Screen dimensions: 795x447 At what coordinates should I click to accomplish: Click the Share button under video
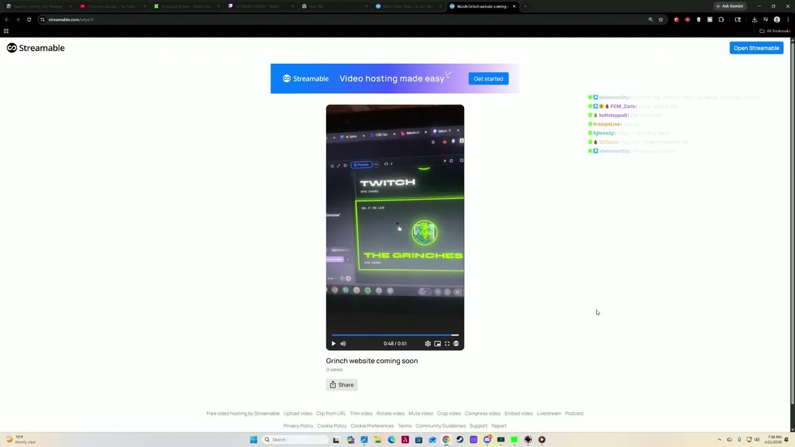[342, 385]
